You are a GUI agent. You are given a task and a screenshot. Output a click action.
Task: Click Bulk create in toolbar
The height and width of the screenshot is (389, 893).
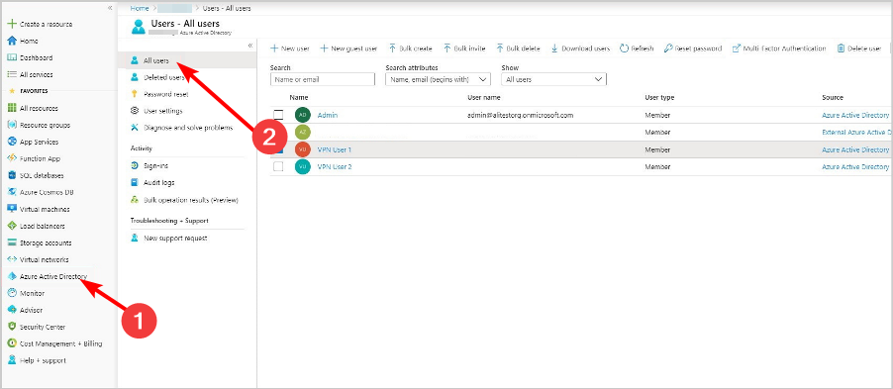click(410, 49)
